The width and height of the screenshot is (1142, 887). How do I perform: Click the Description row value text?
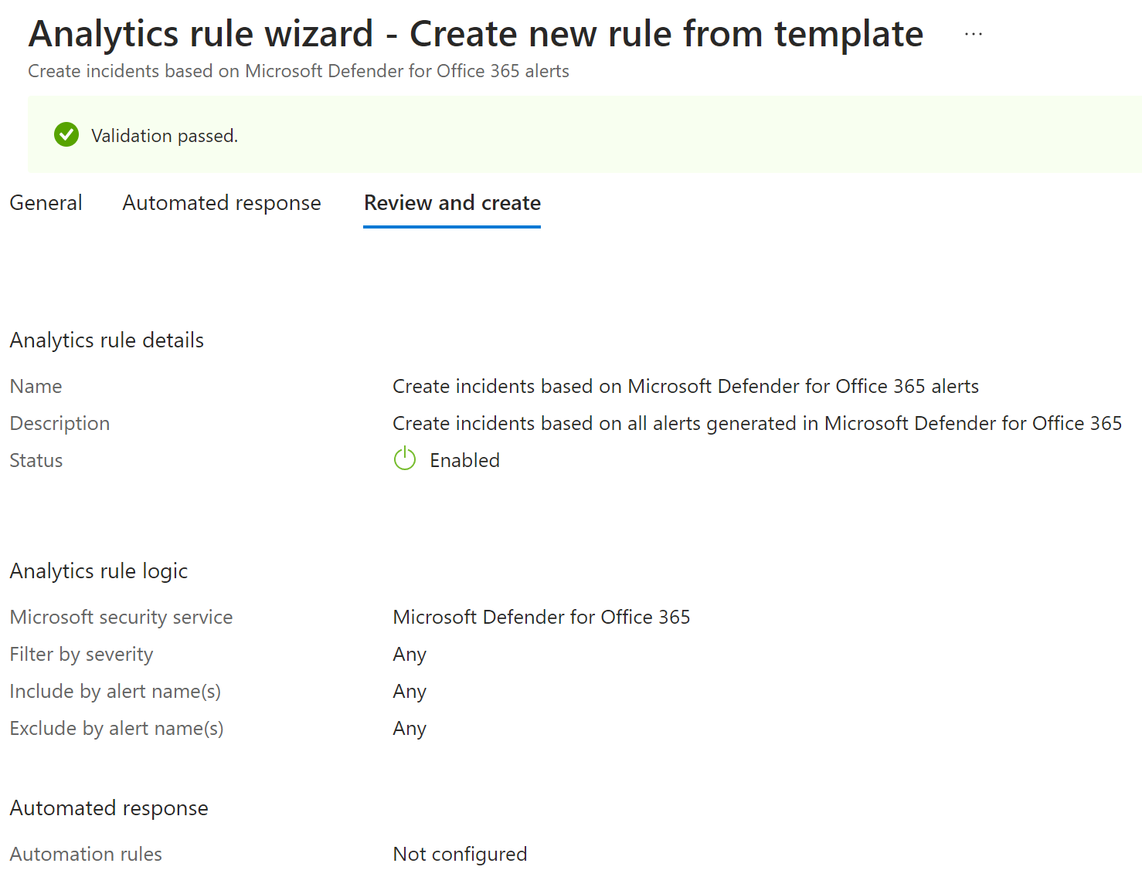(756, 423)
